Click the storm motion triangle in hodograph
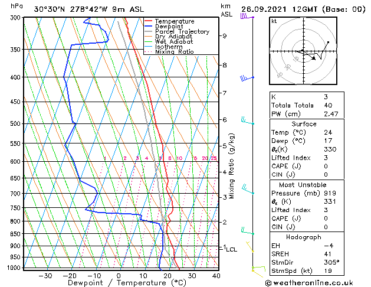The width and height of the screenshot is (371, 287). (314, 58)
